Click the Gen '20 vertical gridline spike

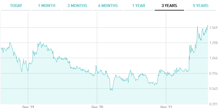pyautogui.click(x=96, y=65)
